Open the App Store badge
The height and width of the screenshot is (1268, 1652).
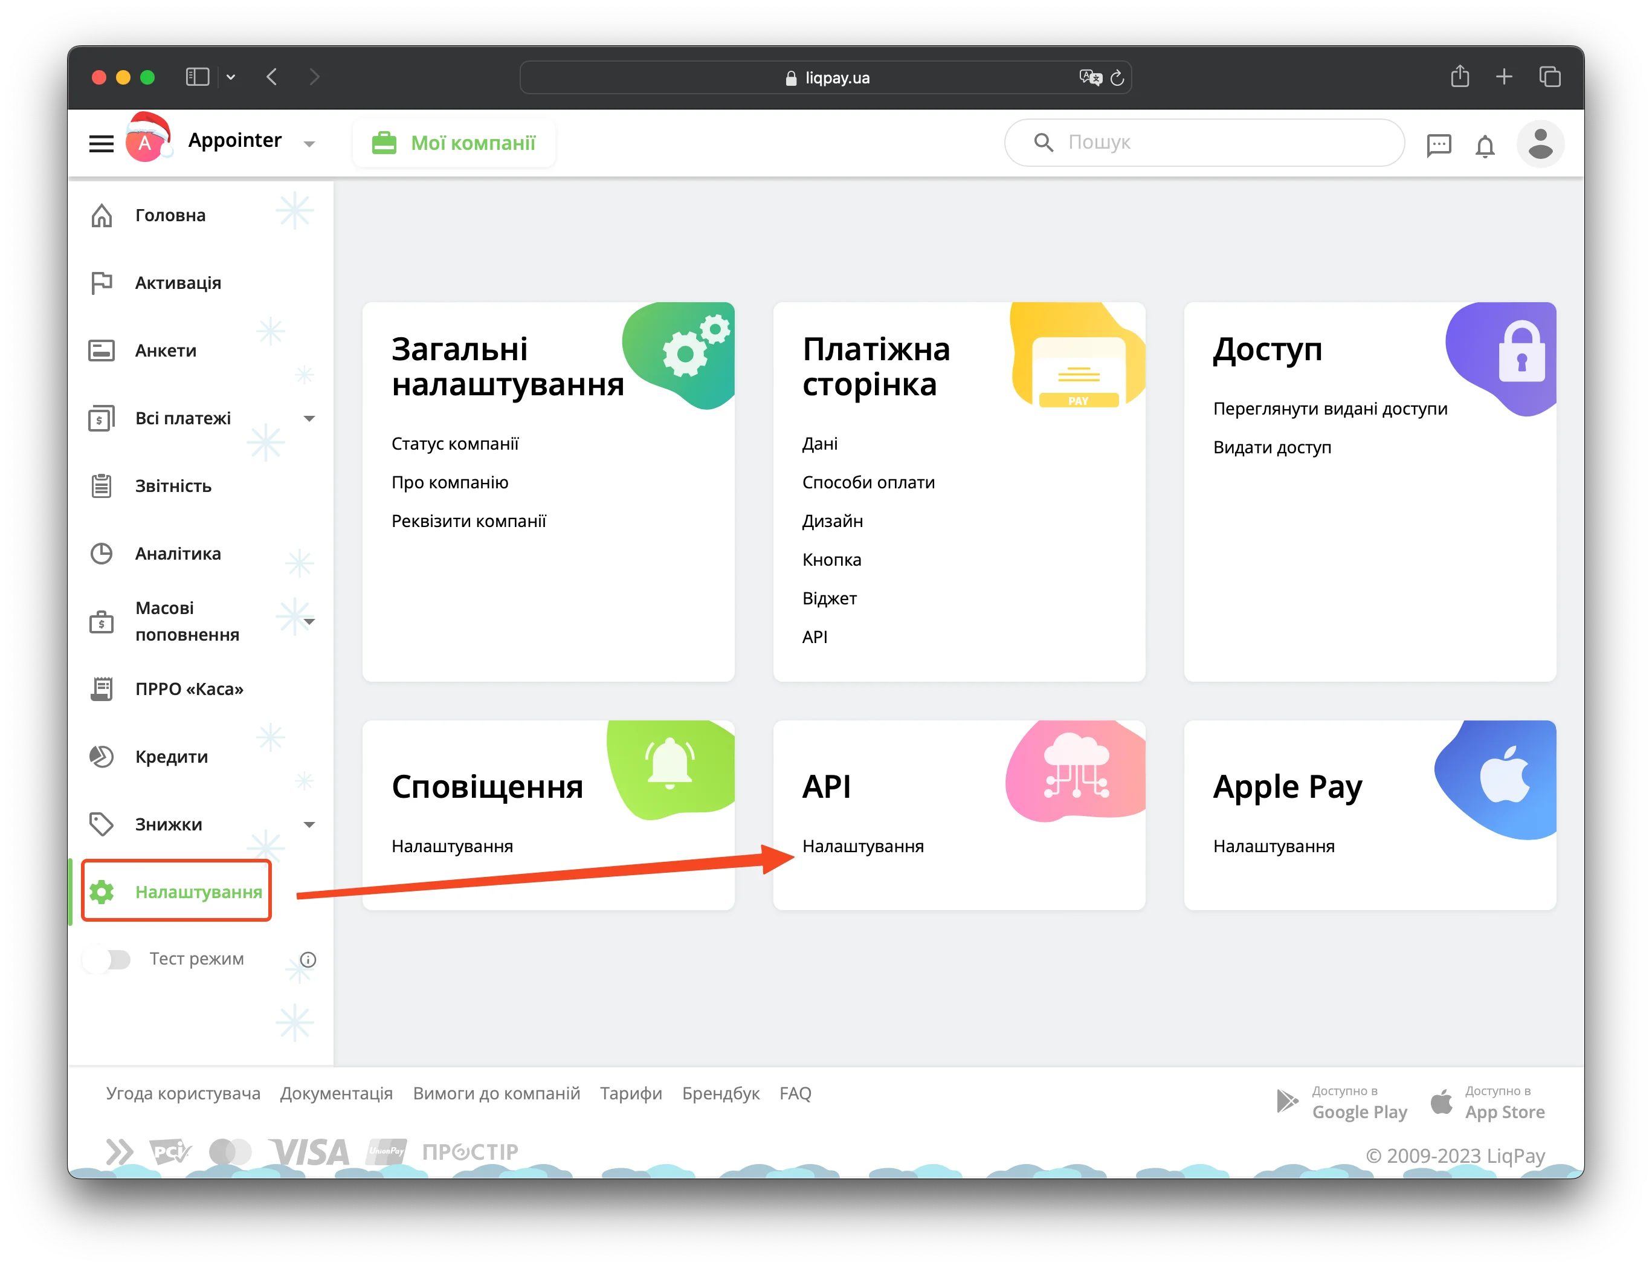click(x=1486, y=1103)
